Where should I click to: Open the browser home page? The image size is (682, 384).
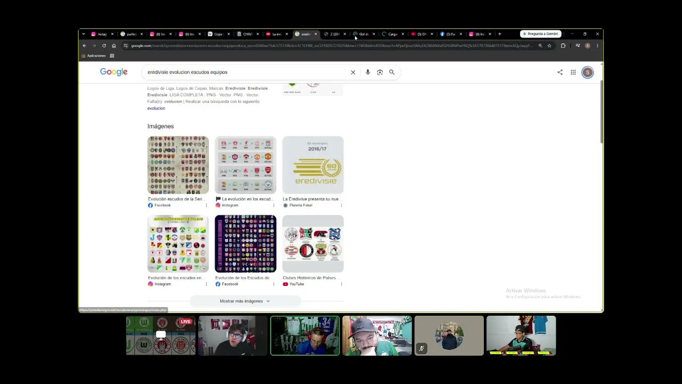tap(113, 46)
